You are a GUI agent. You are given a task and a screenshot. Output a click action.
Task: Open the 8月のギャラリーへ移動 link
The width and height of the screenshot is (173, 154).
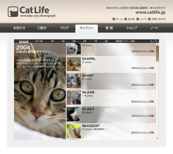(x=143, y=132)
